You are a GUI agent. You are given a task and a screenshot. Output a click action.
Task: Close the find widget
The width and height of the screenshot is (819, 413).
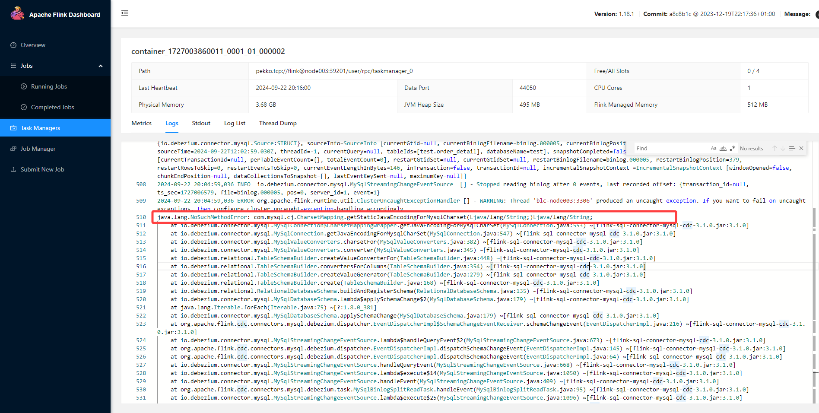pyautogui.click(x=801, y=148)
